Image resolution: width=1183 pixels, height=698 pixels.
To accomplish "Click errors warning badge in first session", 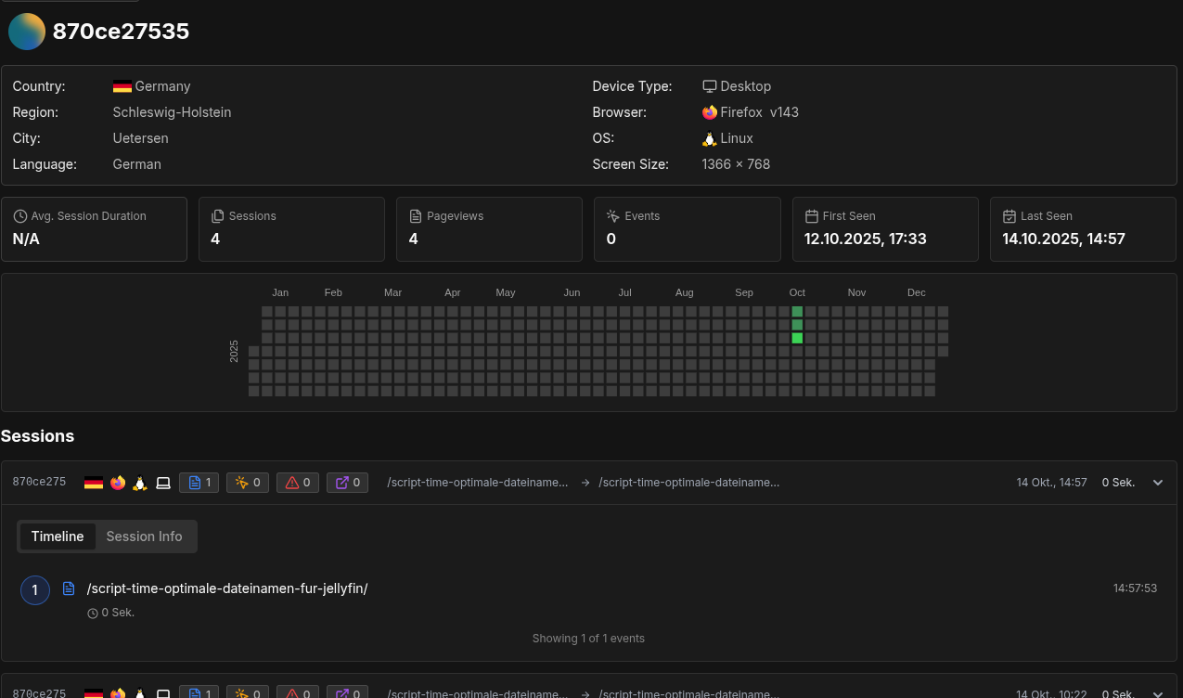I will click(x=298, y=483).
